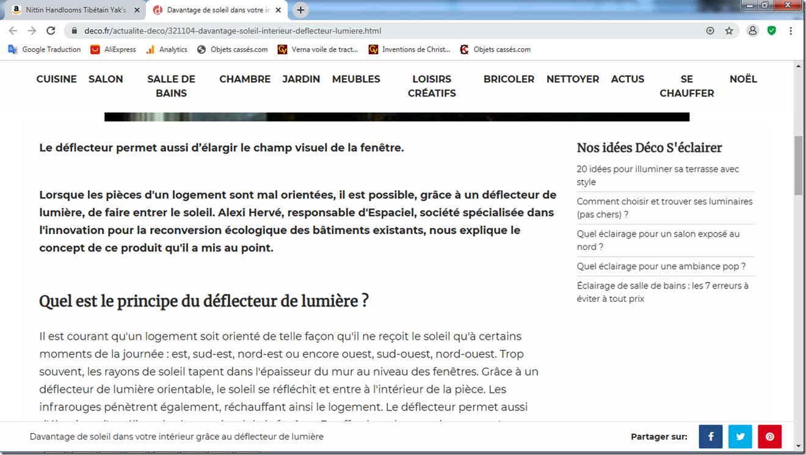The height and width of the screenshot is (455, 806).
Task: Open the Chrome profile avatar
Action: point(753,30)
